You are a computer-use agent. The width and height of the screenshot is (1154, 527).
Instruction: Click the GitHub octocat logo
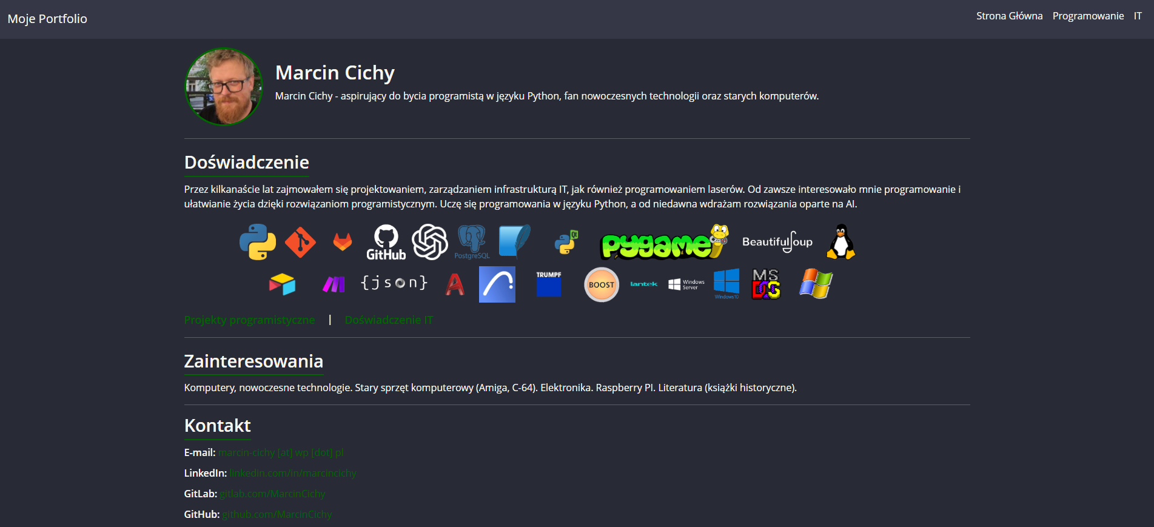386,242
